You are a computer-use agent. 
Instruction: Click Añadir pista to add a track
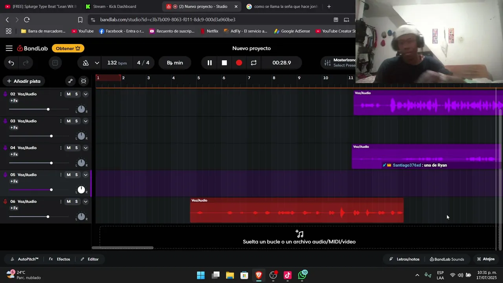tap(24, 81)
